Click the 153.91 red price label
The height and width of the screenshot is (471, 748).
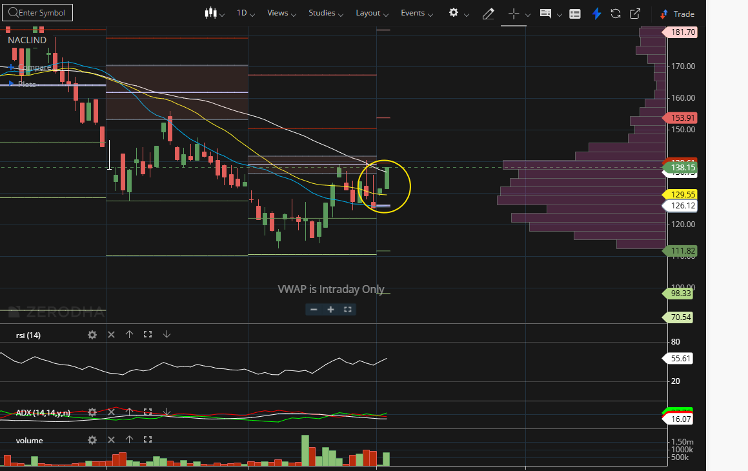pos(680,117)
